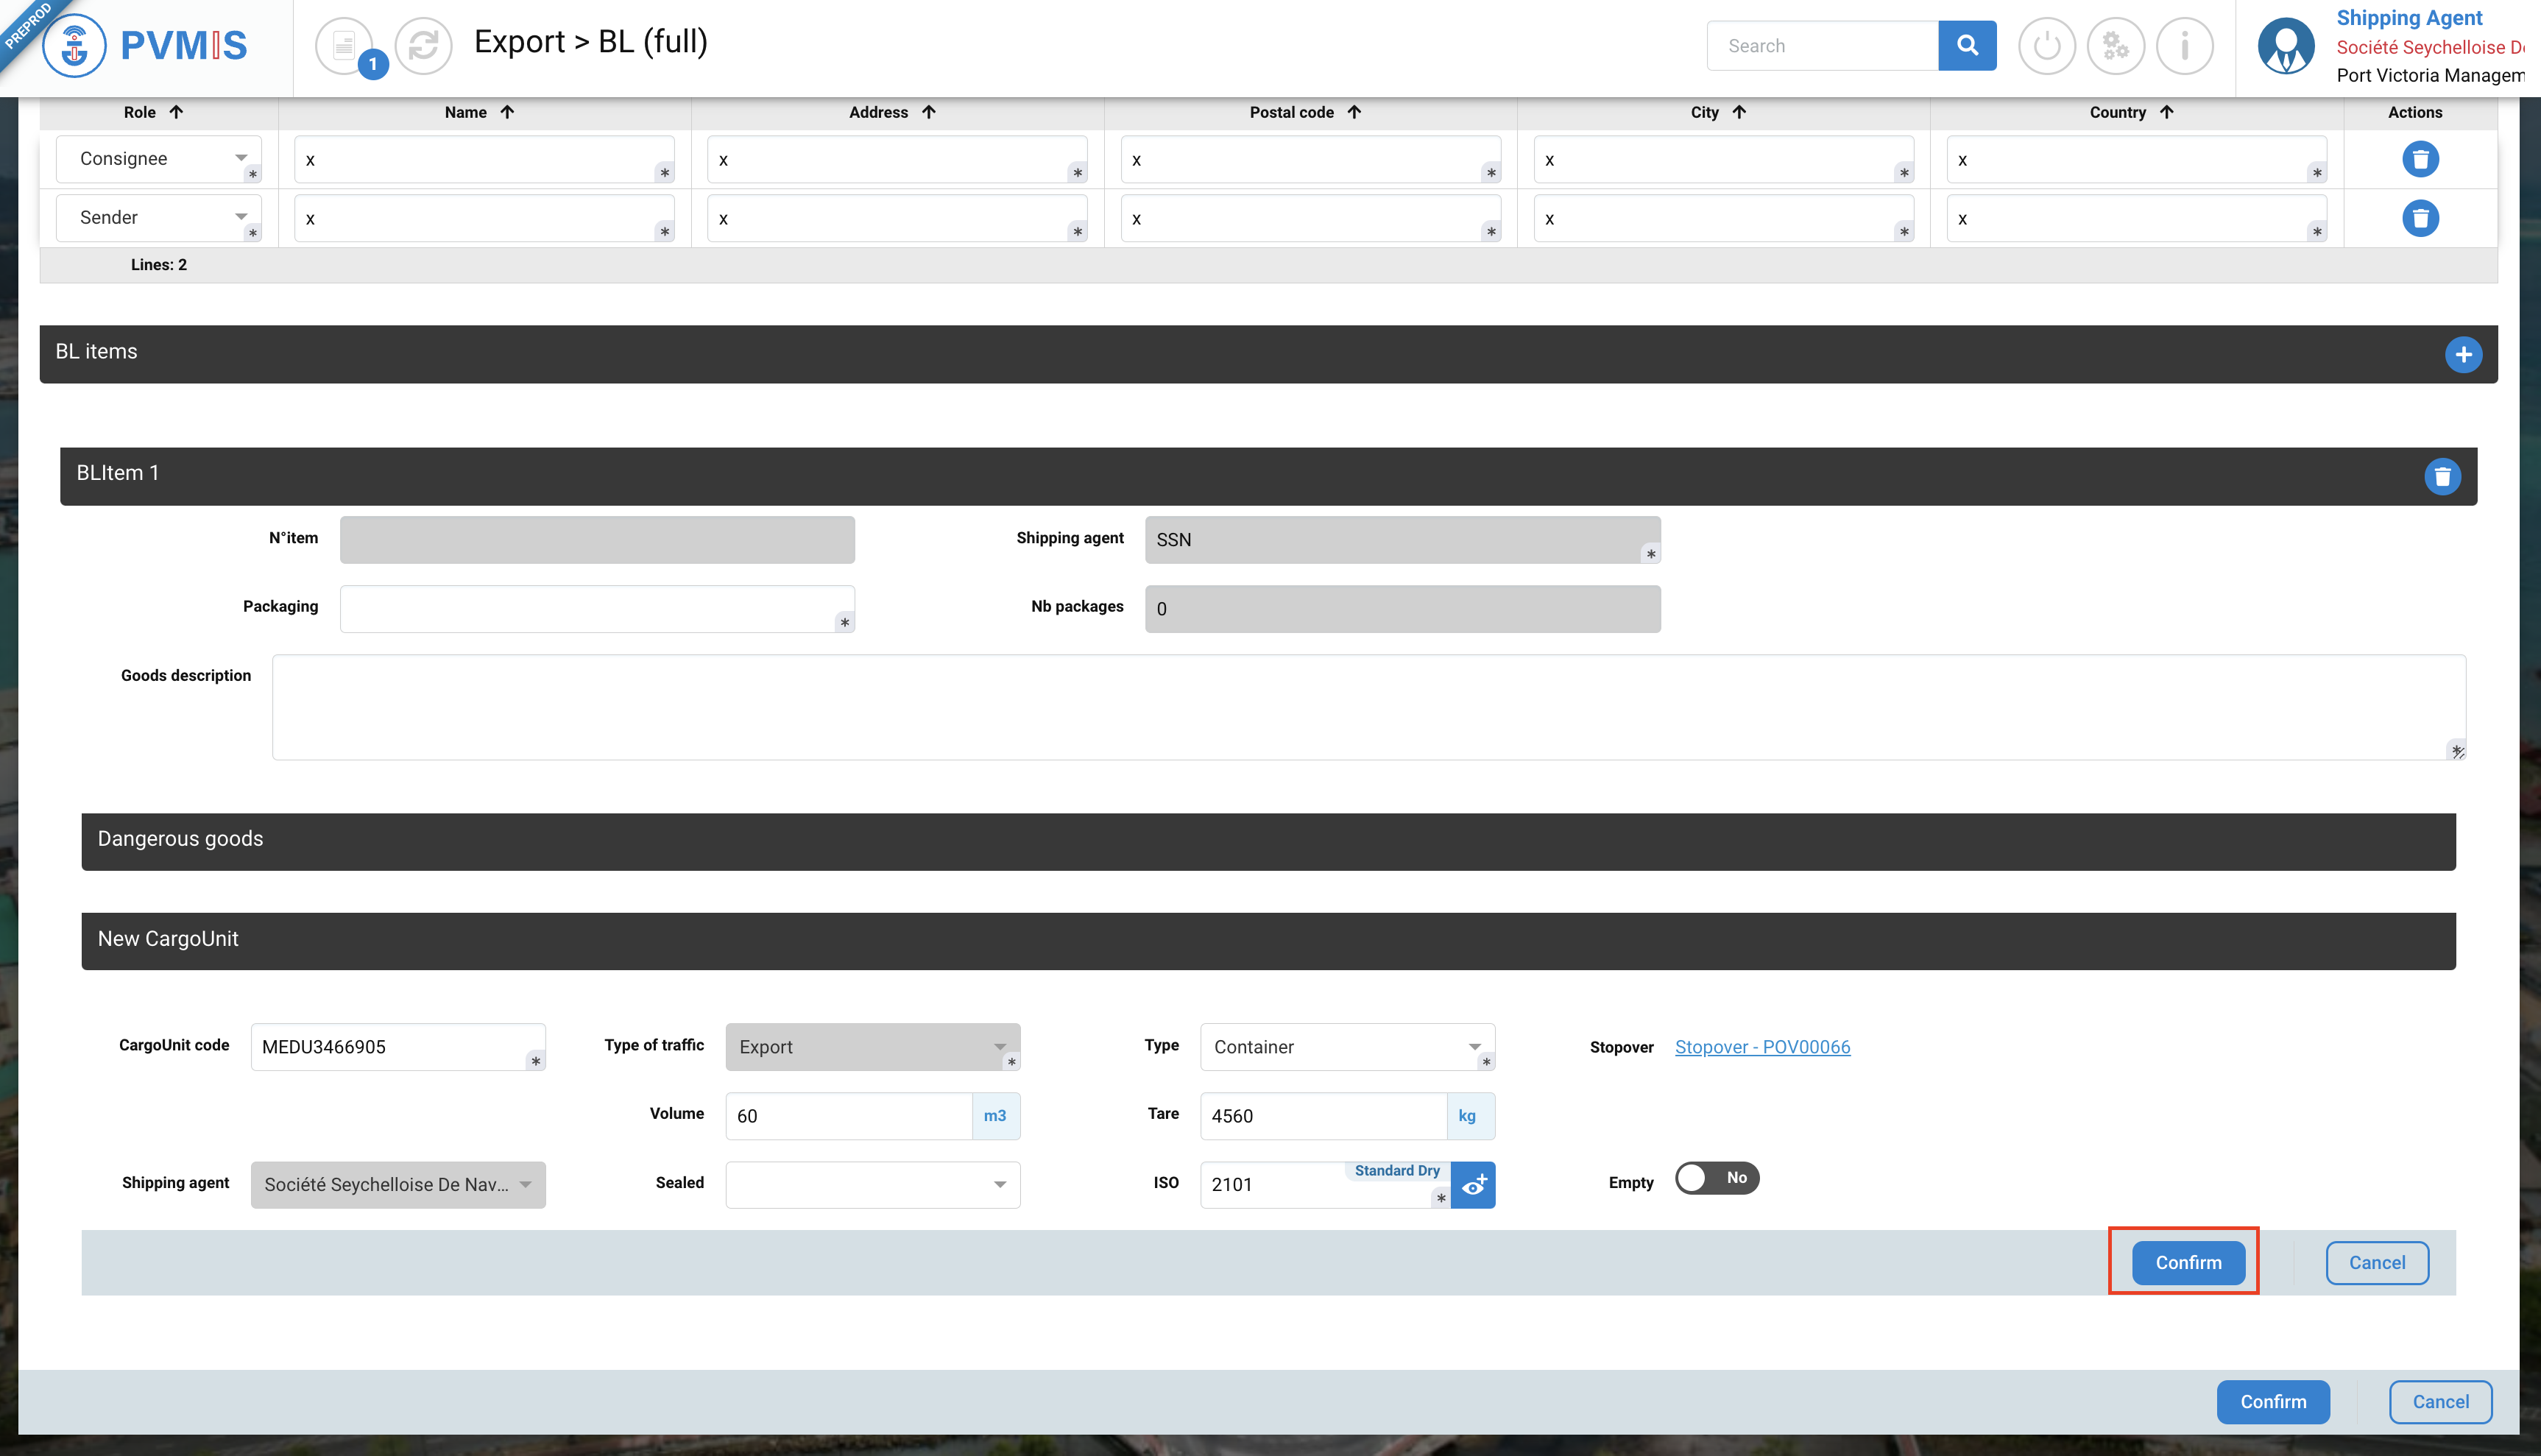Image resolution: width=2541 pixels, height=1456 pixels.
Task: Add a new BL item with plus icon
Action: click(x=2463, y=355)
